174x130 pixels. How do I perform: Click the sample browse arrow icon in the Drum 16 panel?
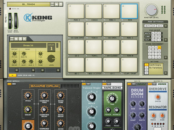(x=25, y=39)
